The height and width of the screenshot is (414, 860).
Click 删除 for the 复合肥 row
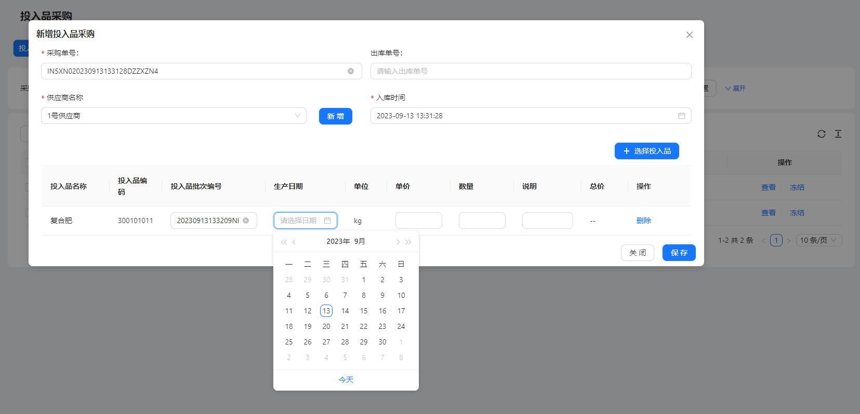pos(644,220)
